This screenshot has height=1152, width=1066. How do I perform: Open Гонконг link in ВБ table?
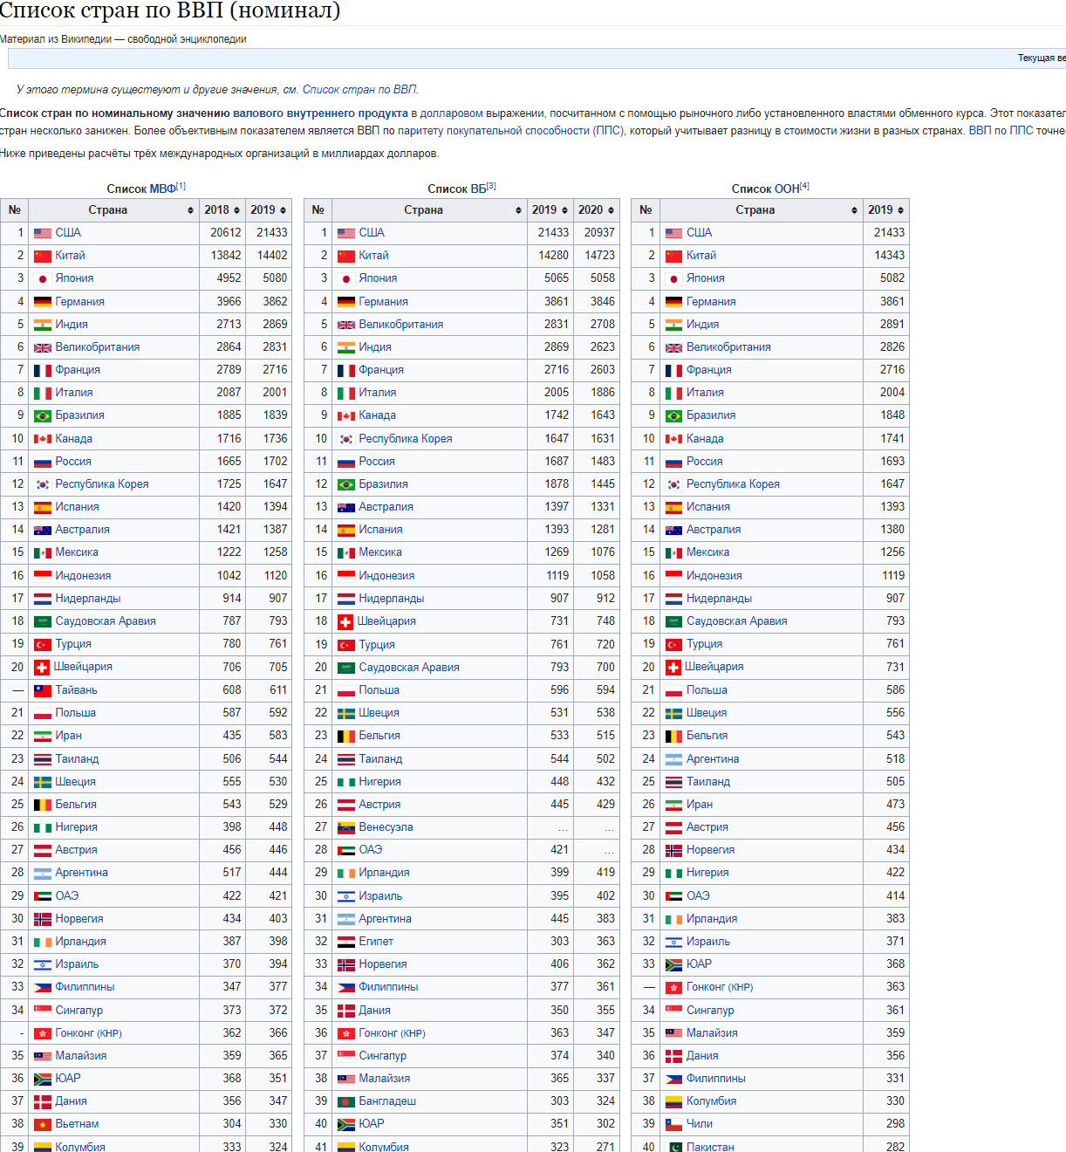379,1033
